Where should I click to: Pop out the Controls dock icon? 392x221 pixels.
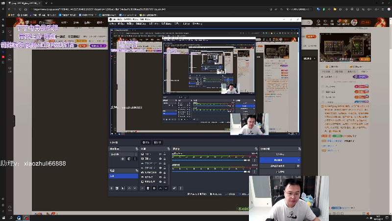point(299,149)
